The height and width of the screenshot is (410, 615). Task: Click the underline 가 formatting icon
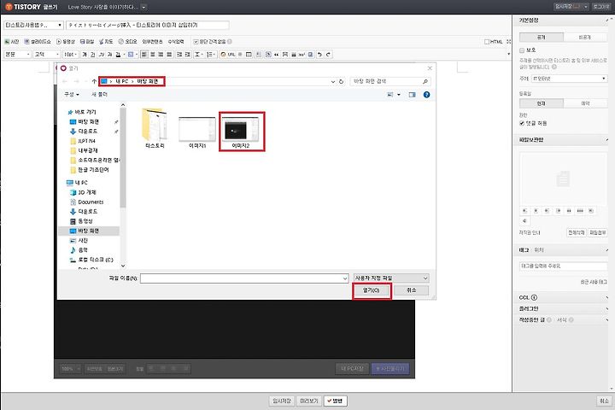tap(92, 55)
